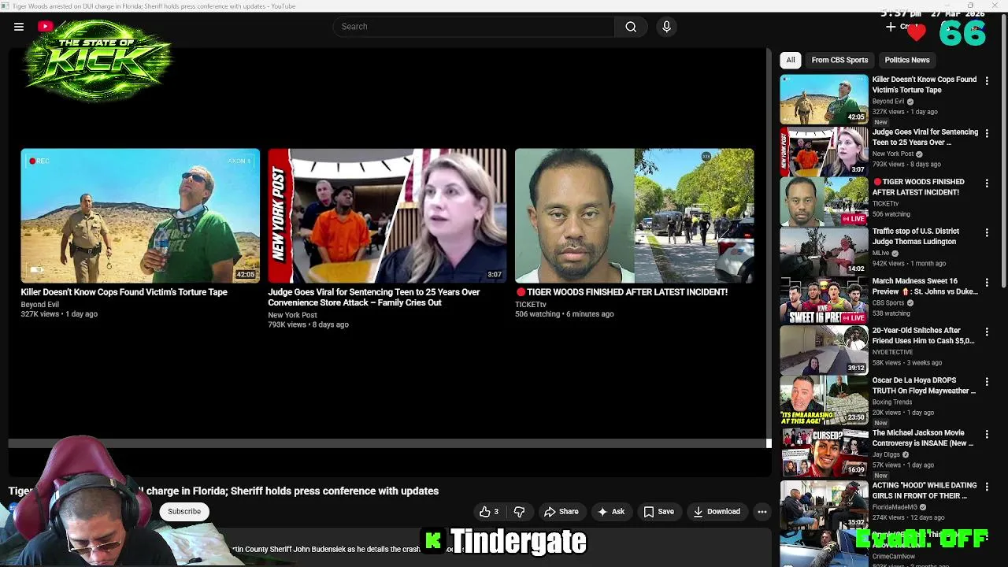Open options for ACTING HOOD WHILE DATING video
Screen dimensions: 1008x567
click(987, 487)
